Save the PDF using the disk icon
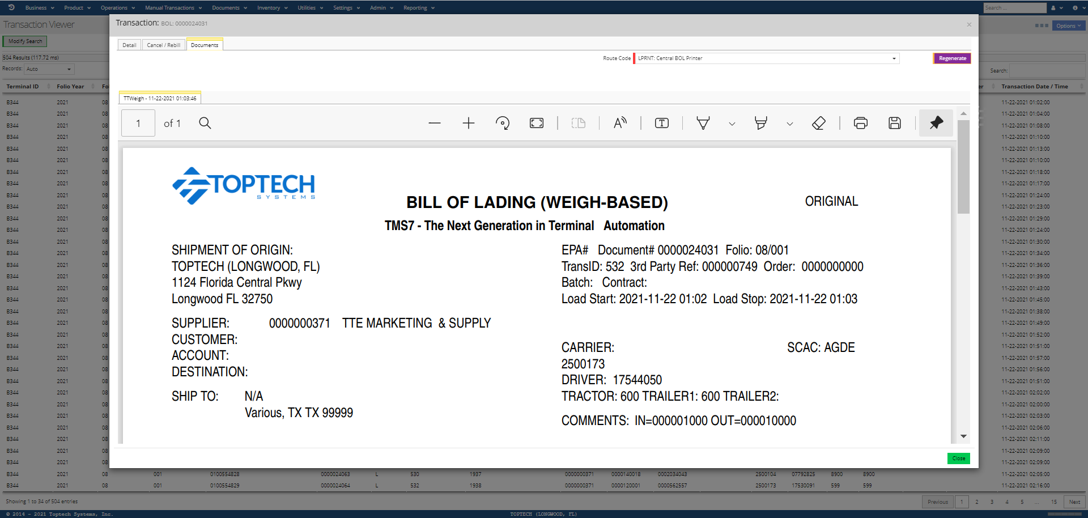 point(895,124)
